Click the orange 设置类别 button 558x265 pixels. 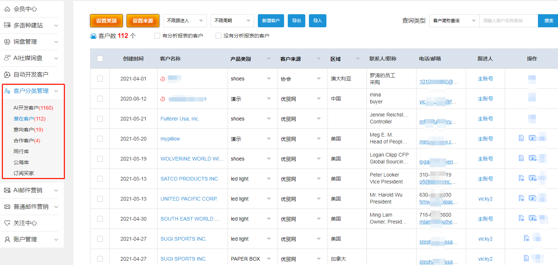[106, 21]
